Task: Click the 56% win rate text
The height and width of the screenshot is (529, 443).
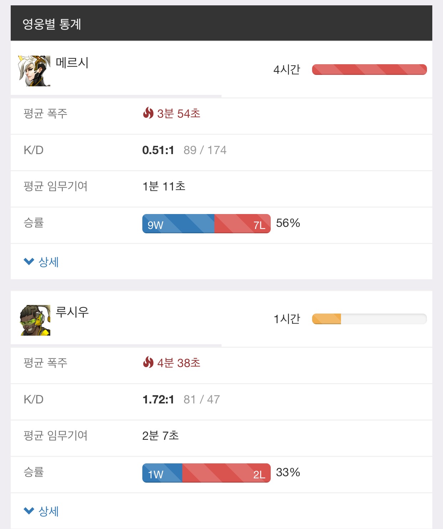Action: [288, 223]
